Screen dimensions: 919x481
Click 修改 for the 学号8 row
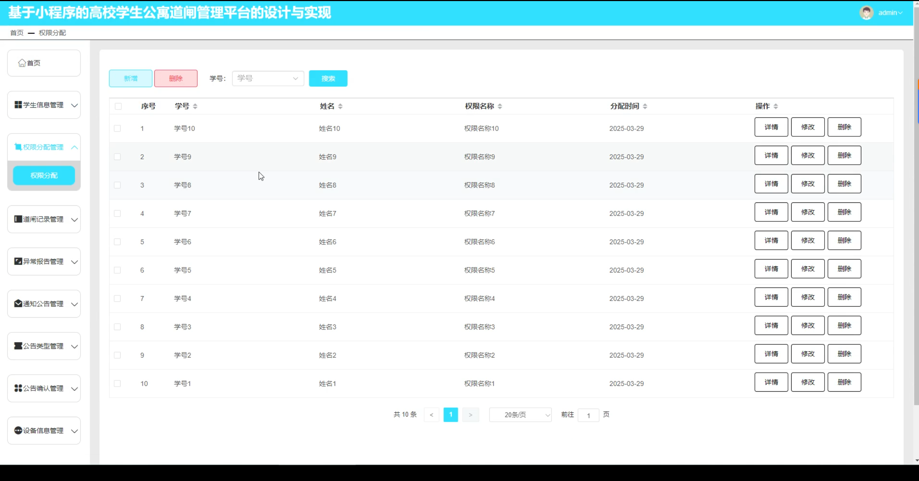[x=808, y=184]
